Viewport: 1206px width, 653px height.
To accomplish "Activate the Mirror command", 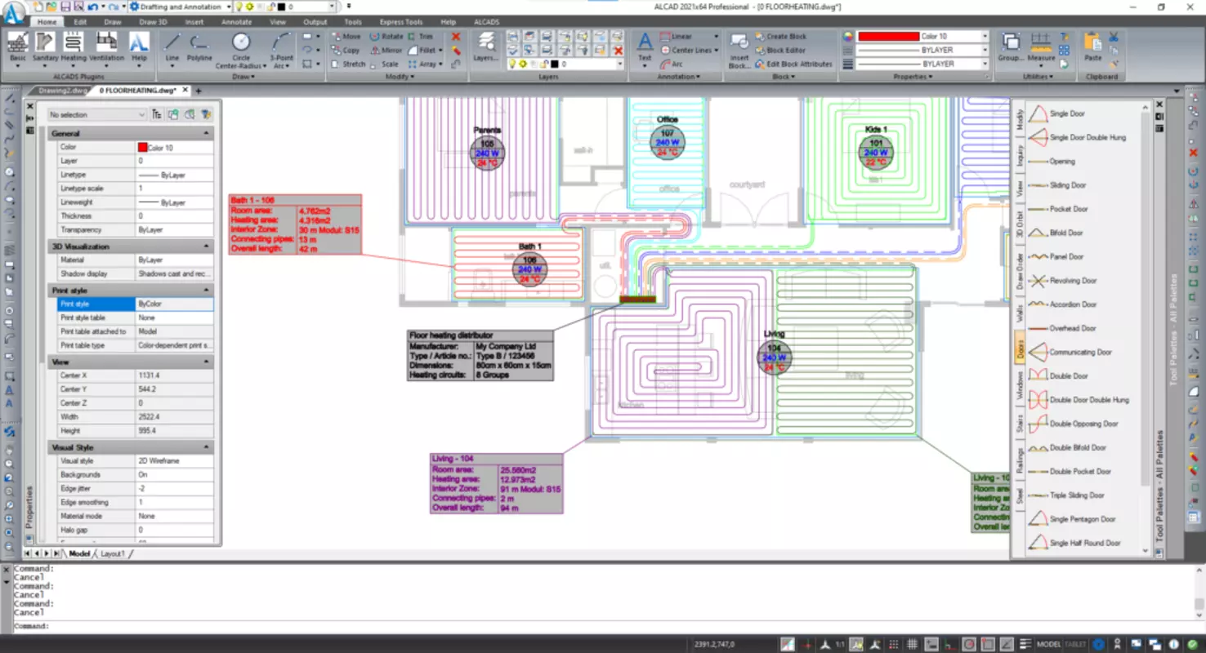I will pos(386,50).
